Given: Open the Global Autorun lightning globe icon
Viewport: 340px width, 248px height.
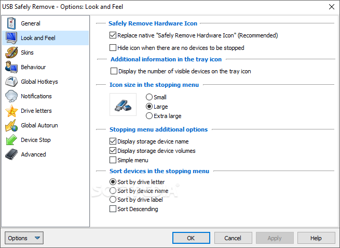Looking at the screenshot, I should coord(11,125).
